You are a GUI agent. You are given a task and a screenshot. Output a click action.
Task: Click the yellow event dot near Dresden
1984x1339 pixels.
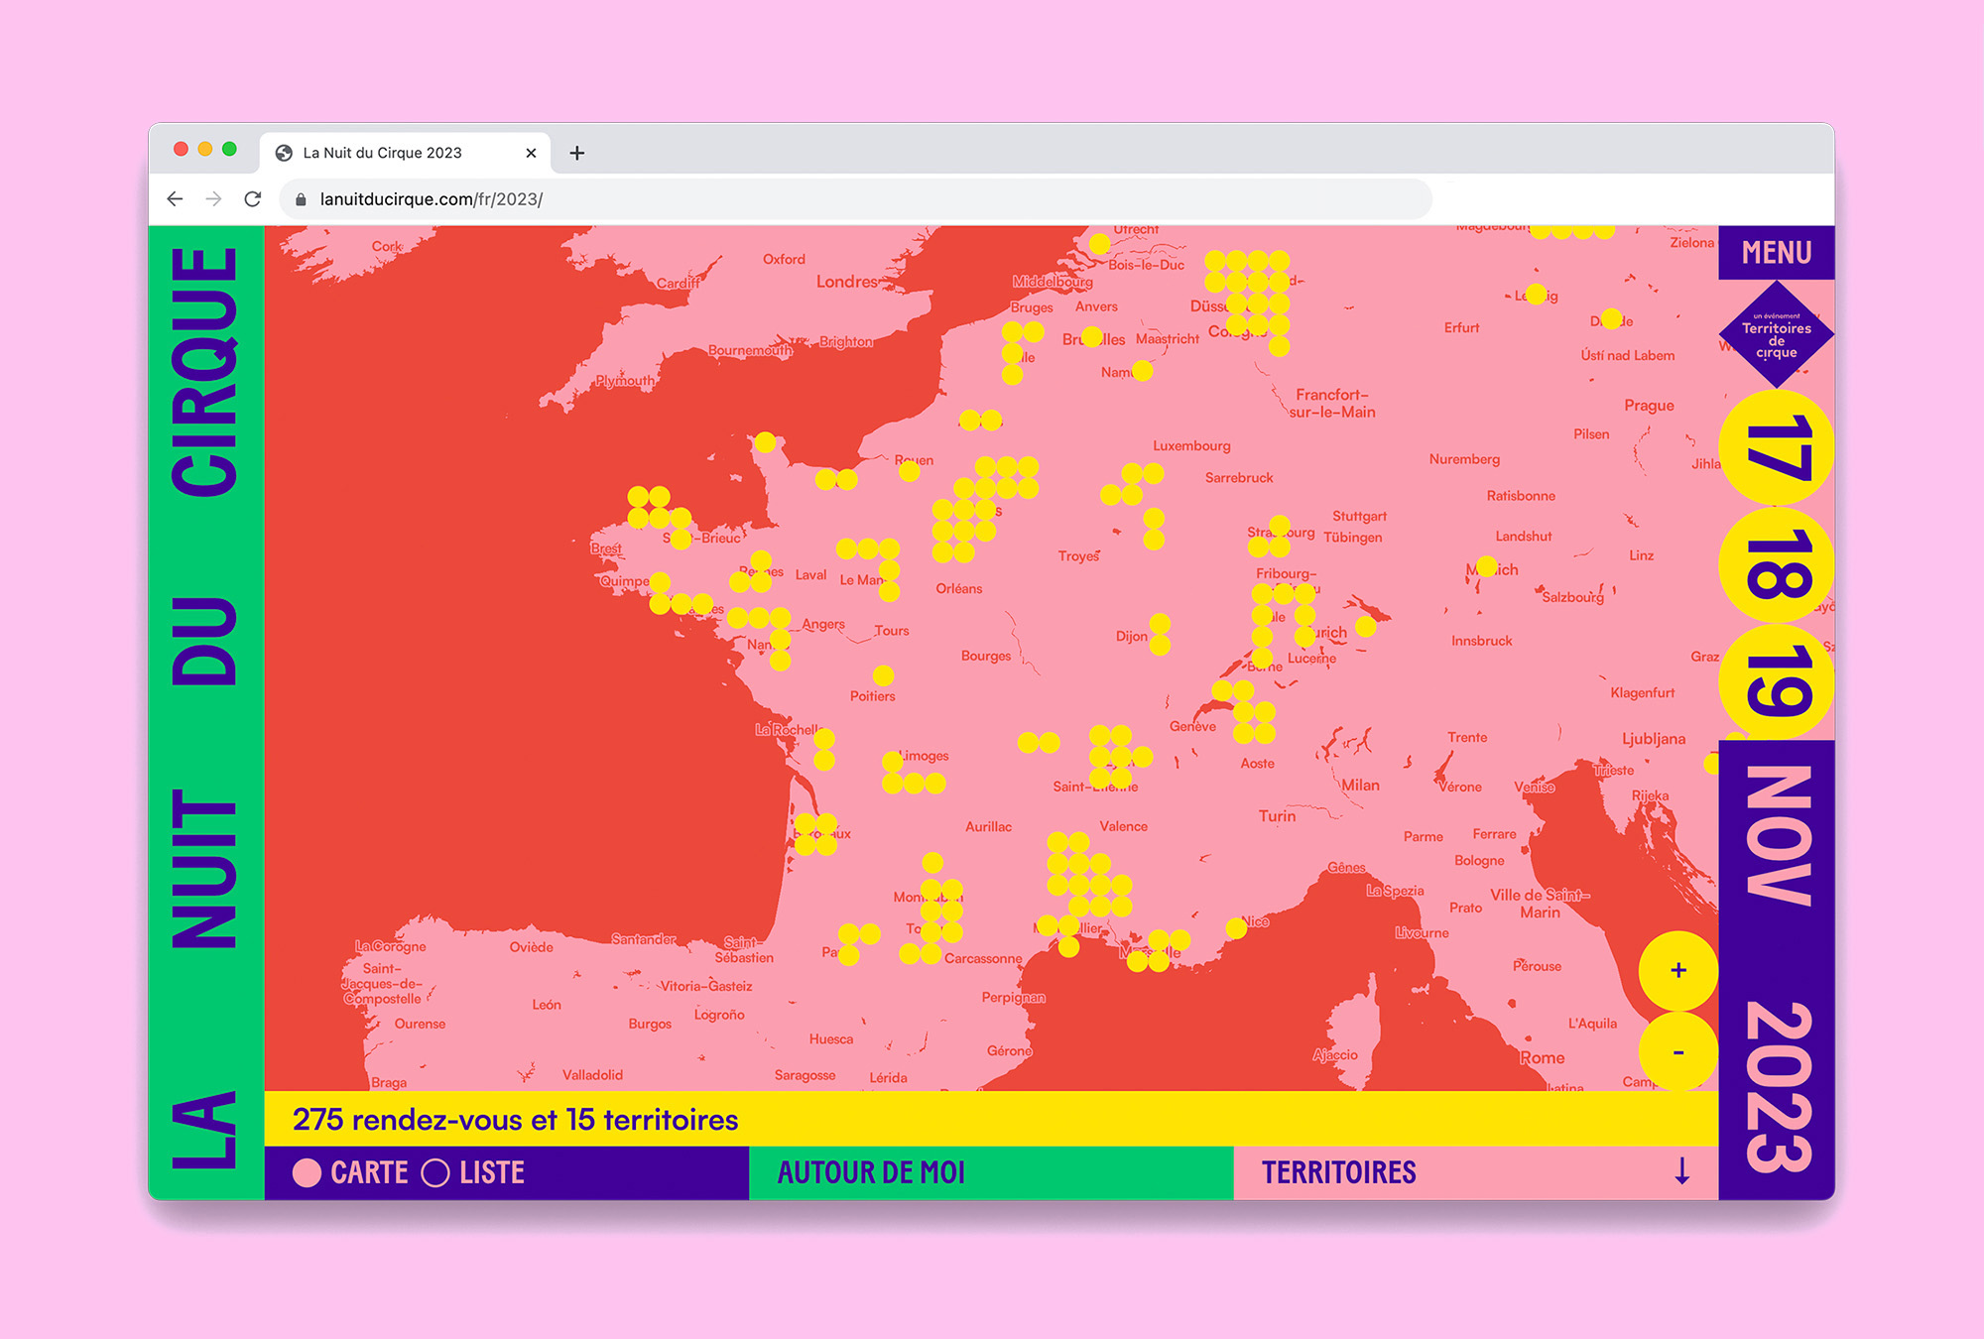1611,318
